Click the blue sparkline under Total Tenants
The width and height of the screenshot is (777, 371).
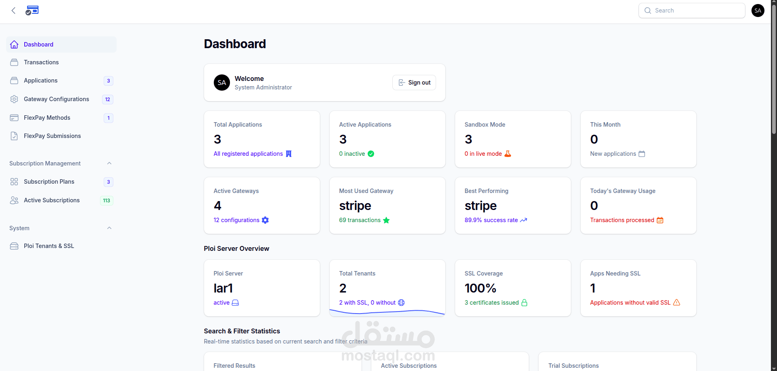(387, 312)
